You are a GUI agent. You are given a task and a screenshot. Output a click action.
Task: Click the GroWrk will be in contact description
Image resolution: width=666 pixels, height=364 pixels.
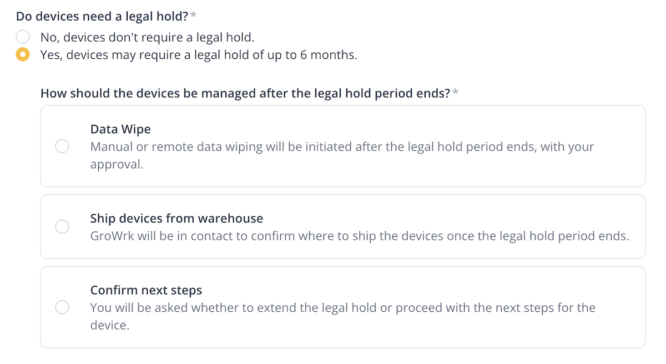point(360,236)
